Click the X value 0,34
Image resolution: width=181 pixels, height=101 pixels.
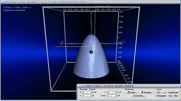pos(94,92)
